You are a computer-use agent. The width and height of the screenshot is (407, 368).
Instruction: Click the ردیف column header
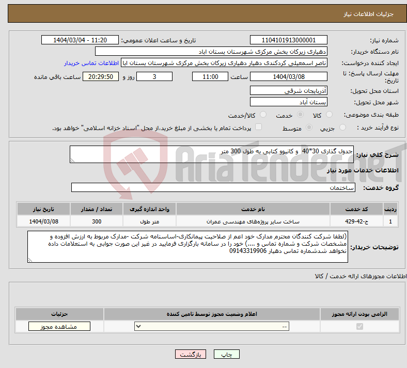(x=390, y=209)
